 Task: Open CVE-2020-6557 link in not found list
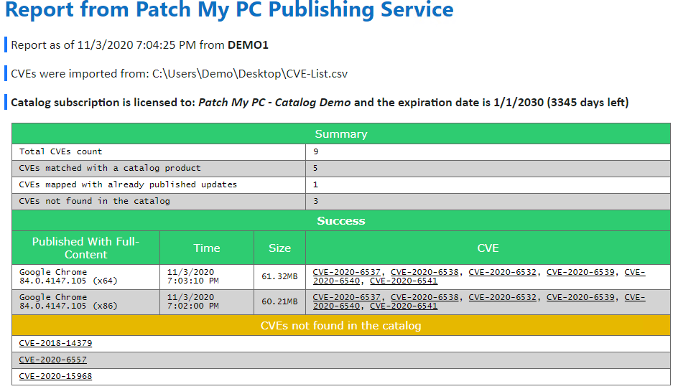point(53,360)
